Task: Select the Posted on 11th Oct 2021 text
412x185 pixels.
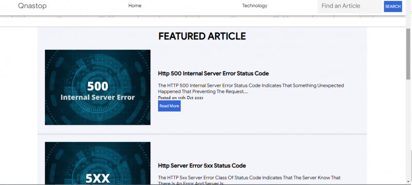Action: pos(181,98)
